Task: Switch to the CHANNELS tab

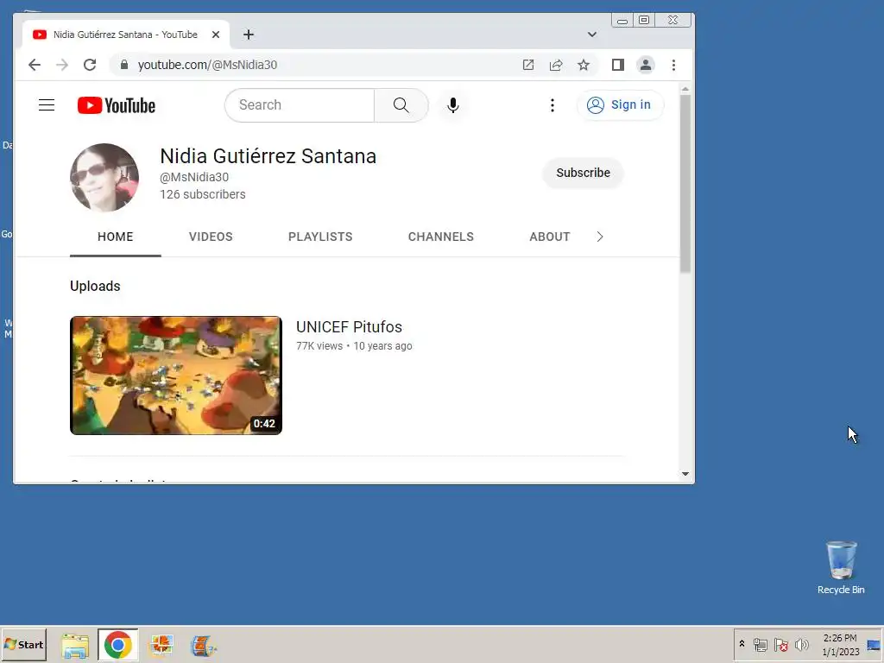Action: coord(441,237)
